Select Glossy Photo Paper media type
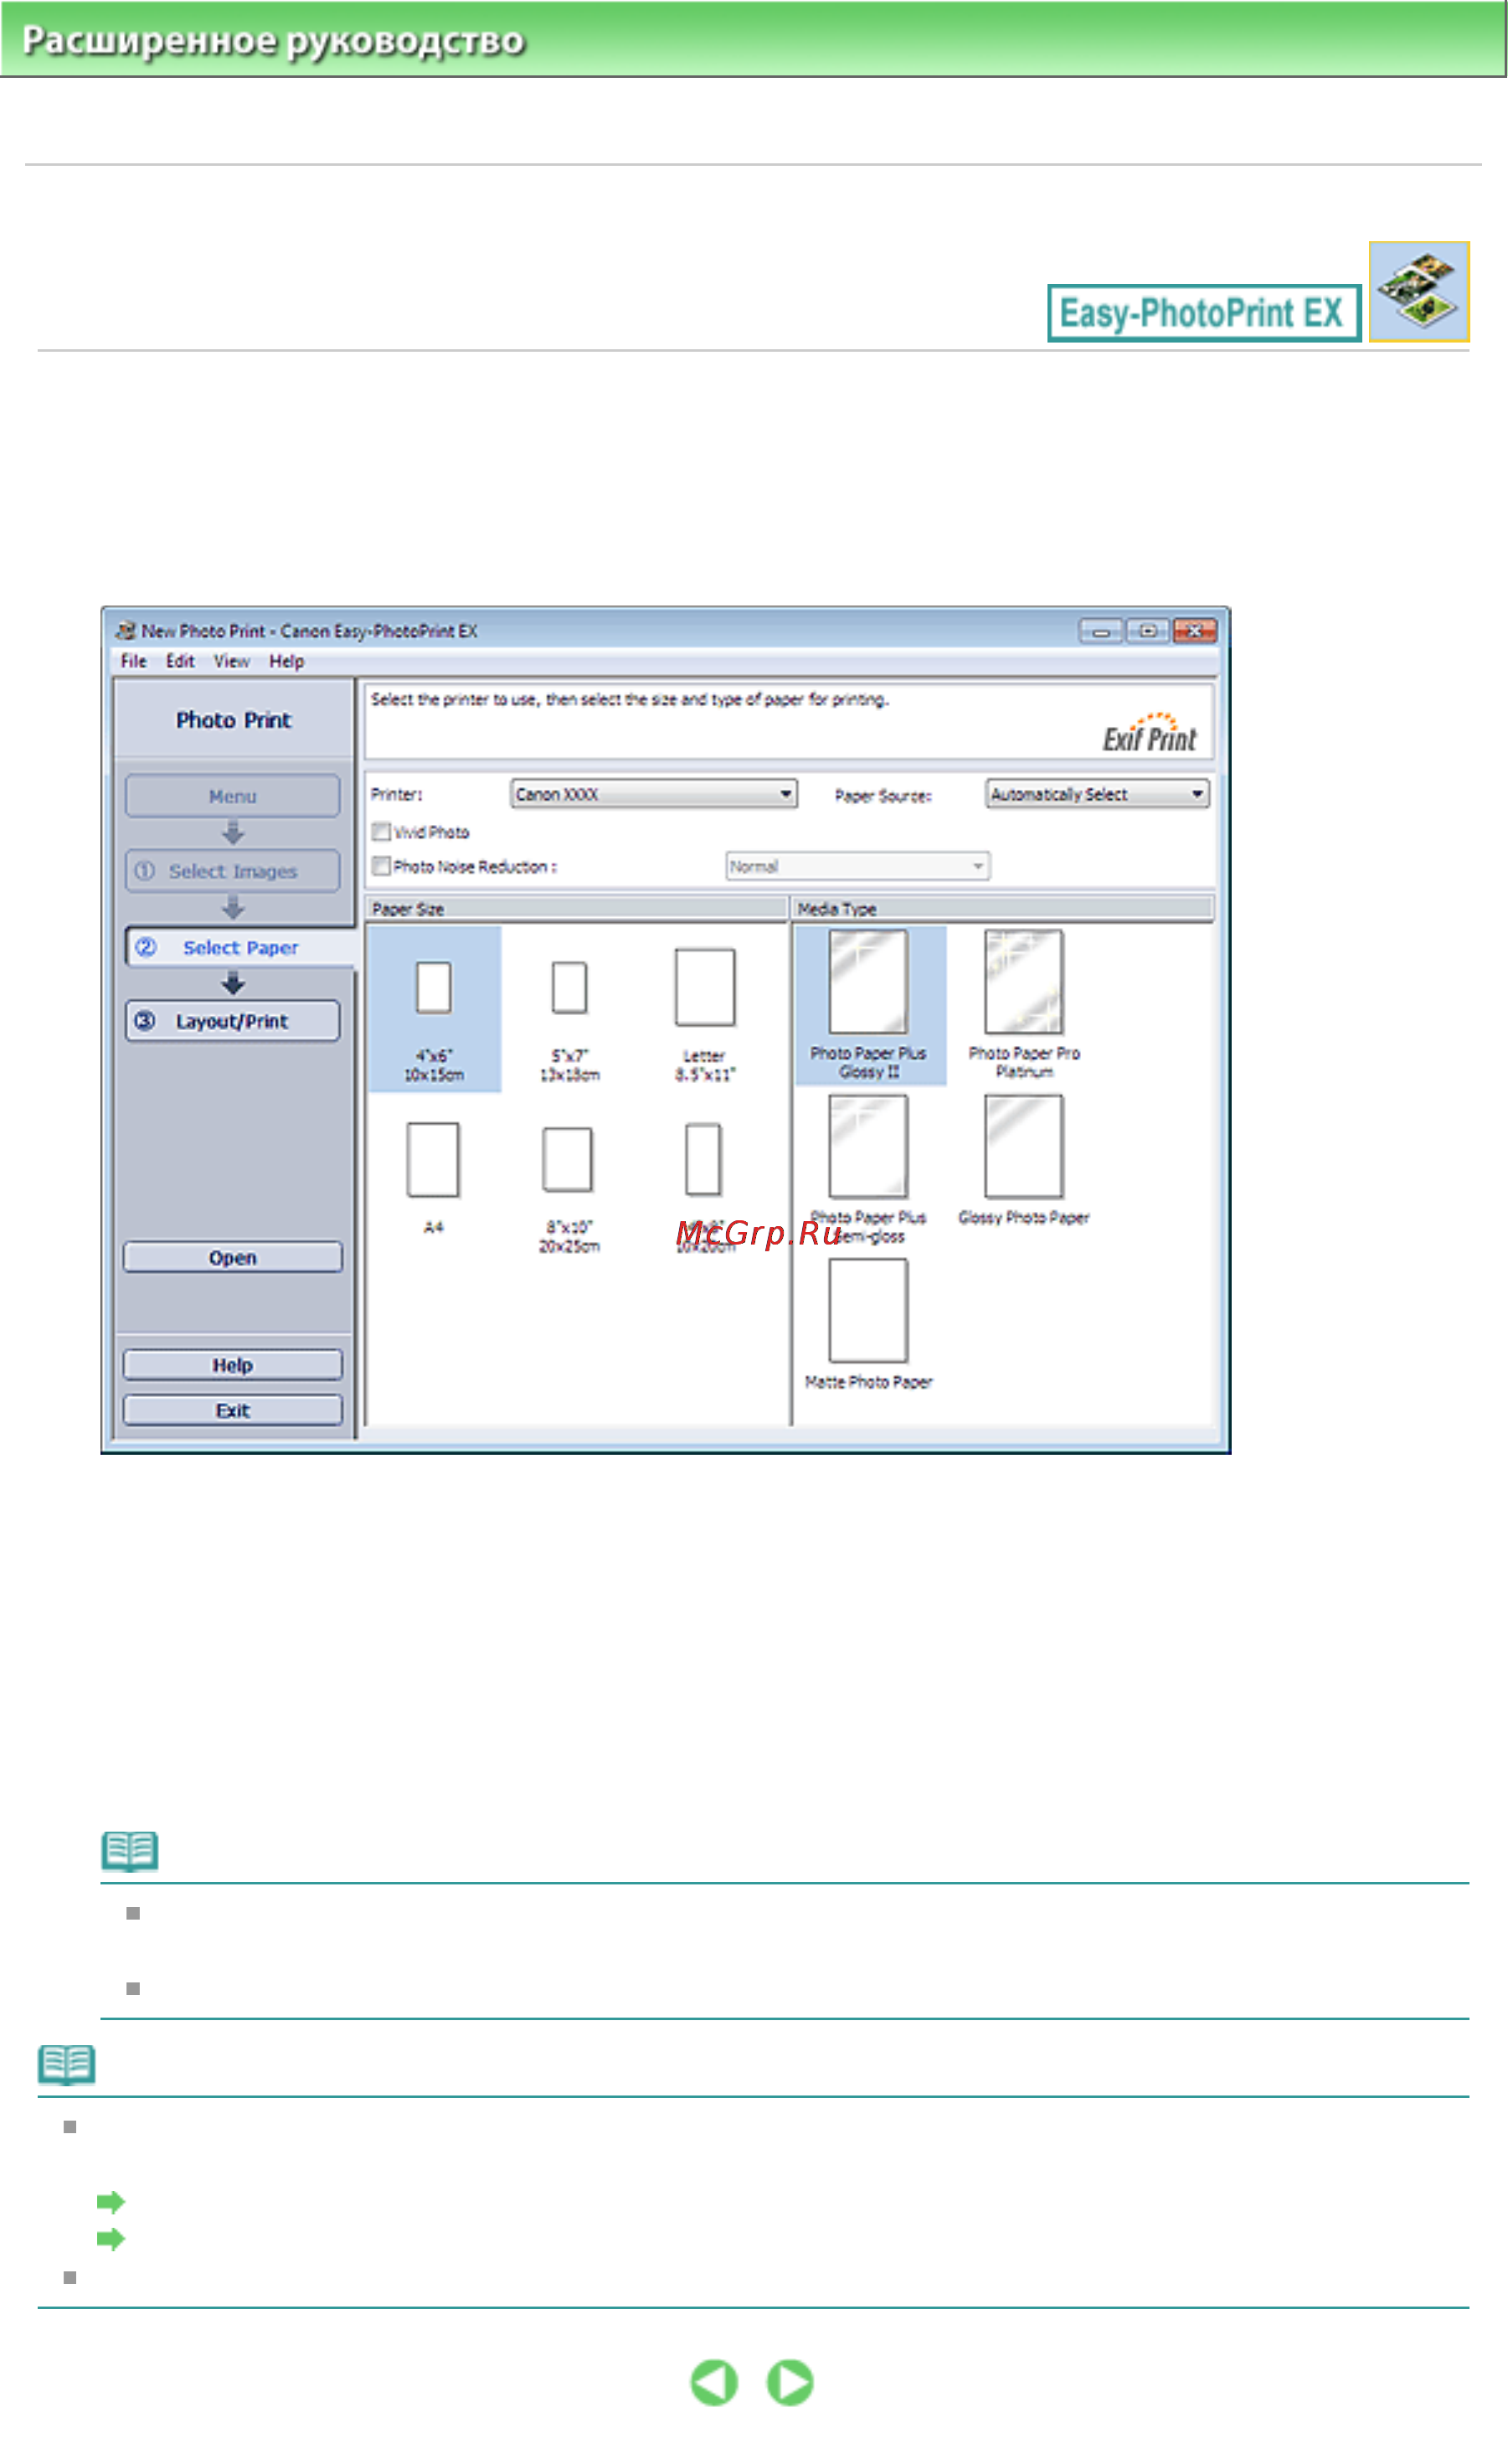 click(x=1024, y=1160)
